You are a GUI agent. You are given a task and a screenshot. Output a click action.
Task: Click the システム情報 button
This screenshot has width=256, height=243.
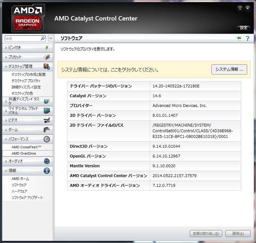229,69
